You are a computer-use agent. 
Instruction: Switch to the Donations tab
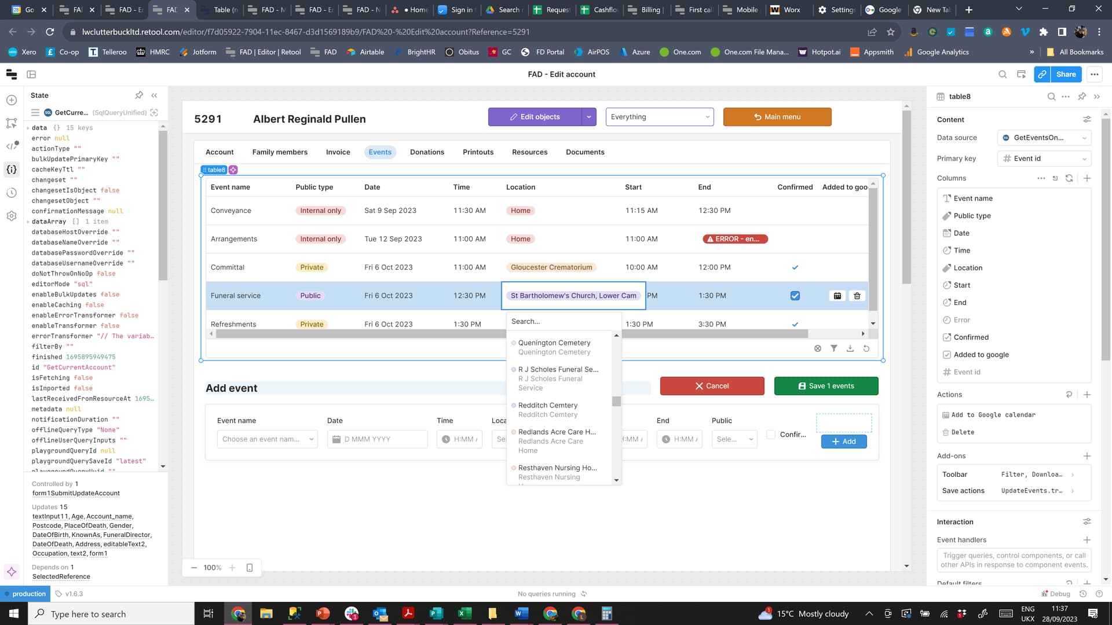[x=427, y=152]
